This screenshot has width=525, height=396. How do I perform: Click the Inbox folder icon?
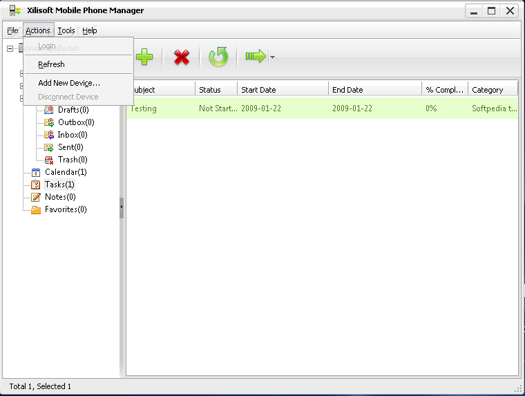click(49, 135)
